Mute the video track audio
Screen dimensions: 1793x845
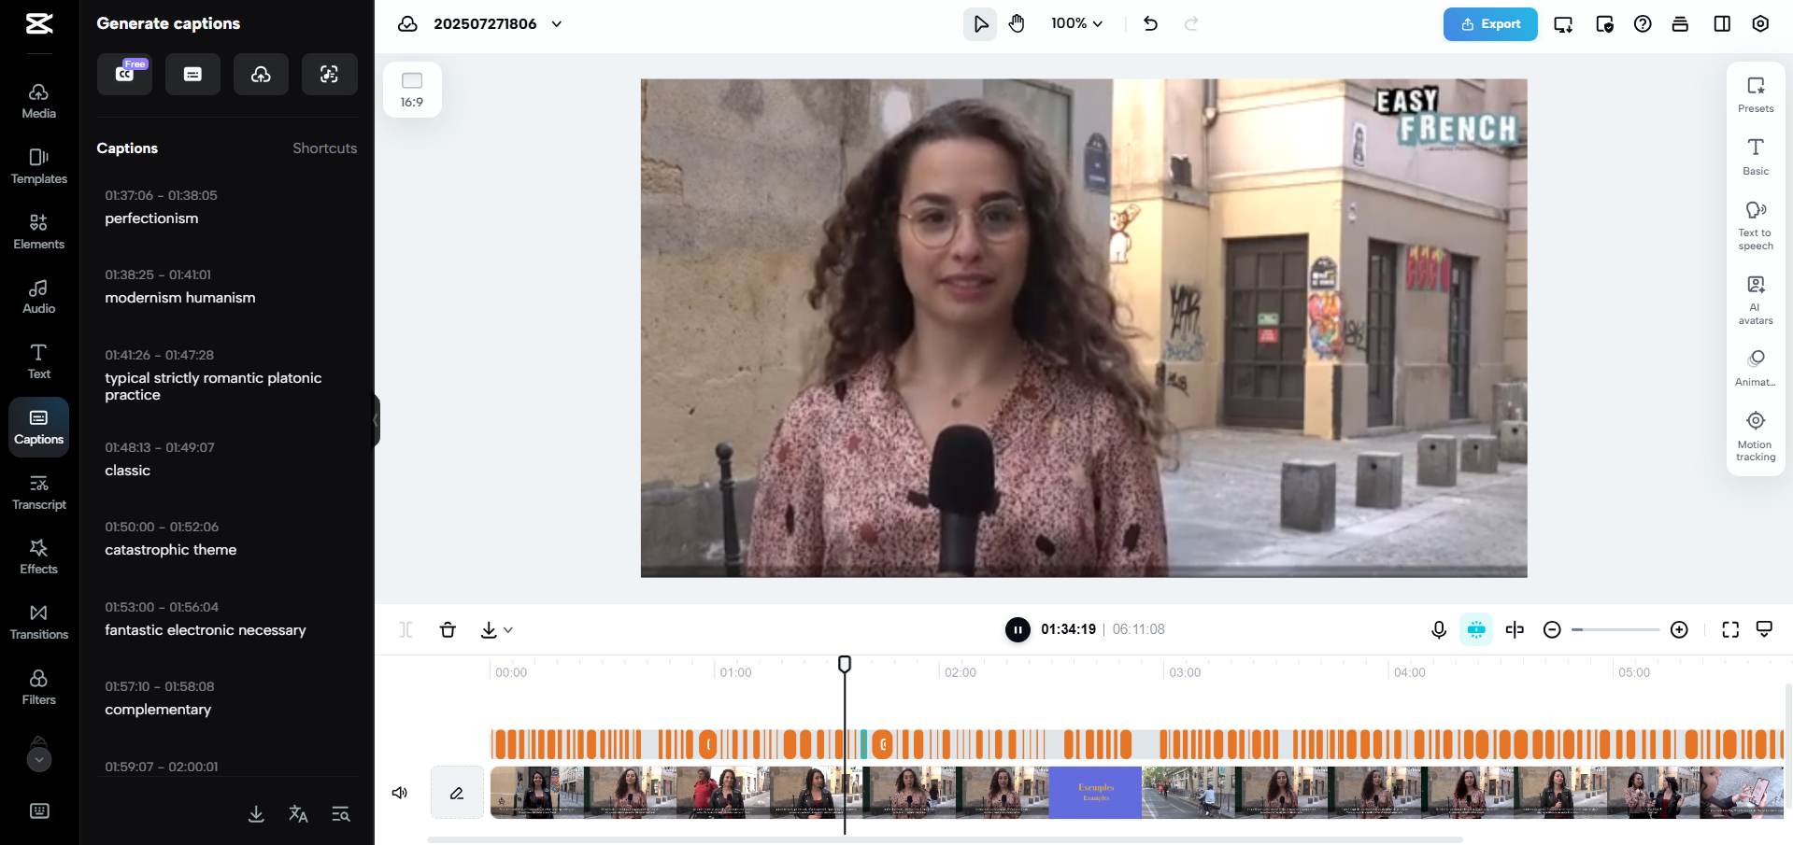[400, 792]
